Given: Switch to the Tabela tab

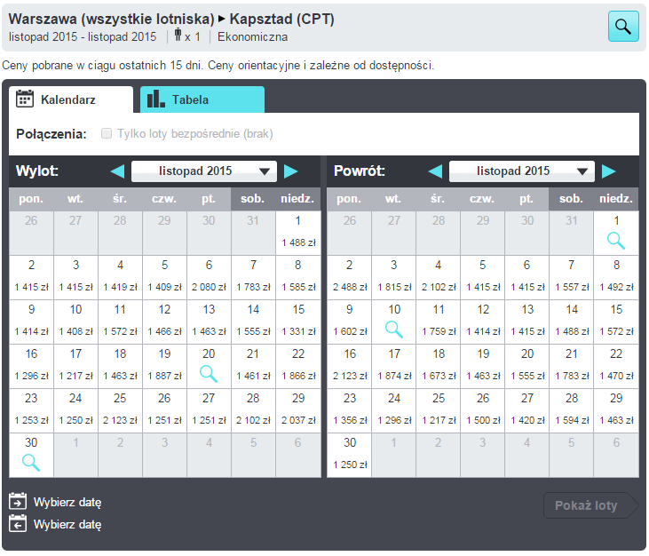Looking at the screenshot, I should tap(202, 99).
